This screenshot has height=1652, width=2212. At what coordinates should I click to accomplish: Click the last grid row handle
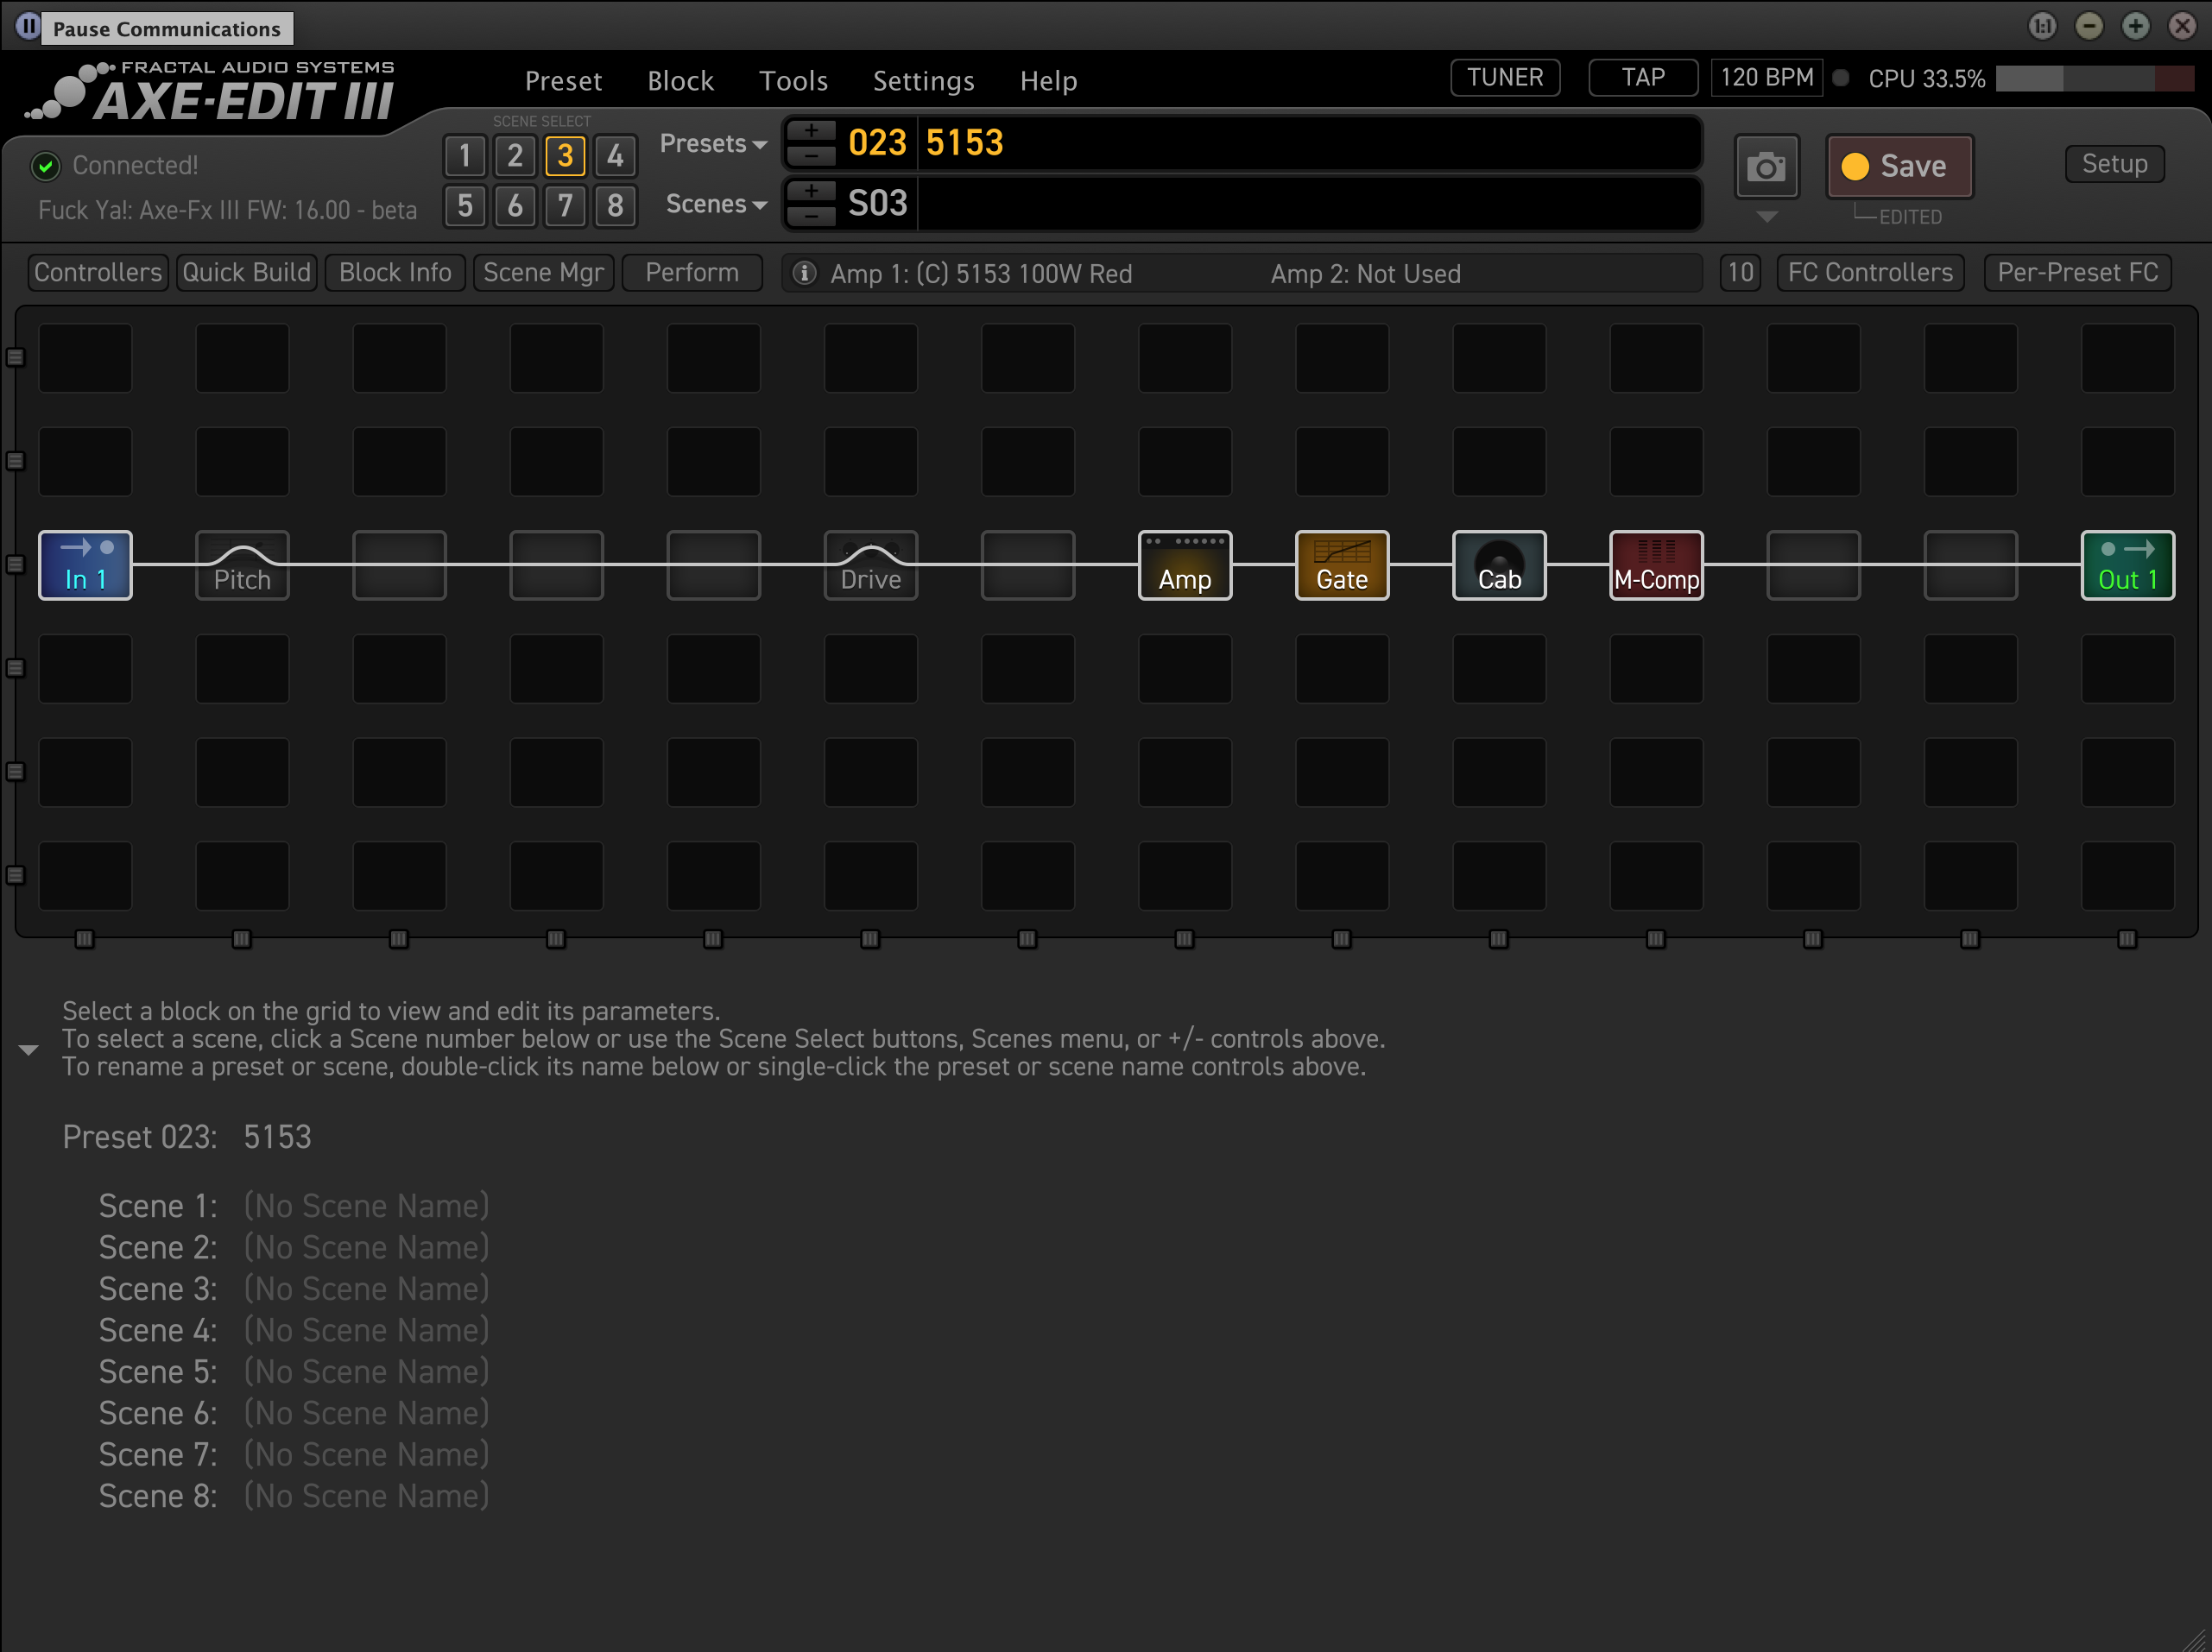[15, 875]
